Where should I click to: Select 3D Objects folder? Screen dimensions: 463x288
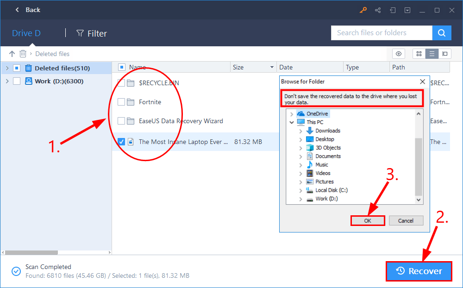[x=328, y=148]
